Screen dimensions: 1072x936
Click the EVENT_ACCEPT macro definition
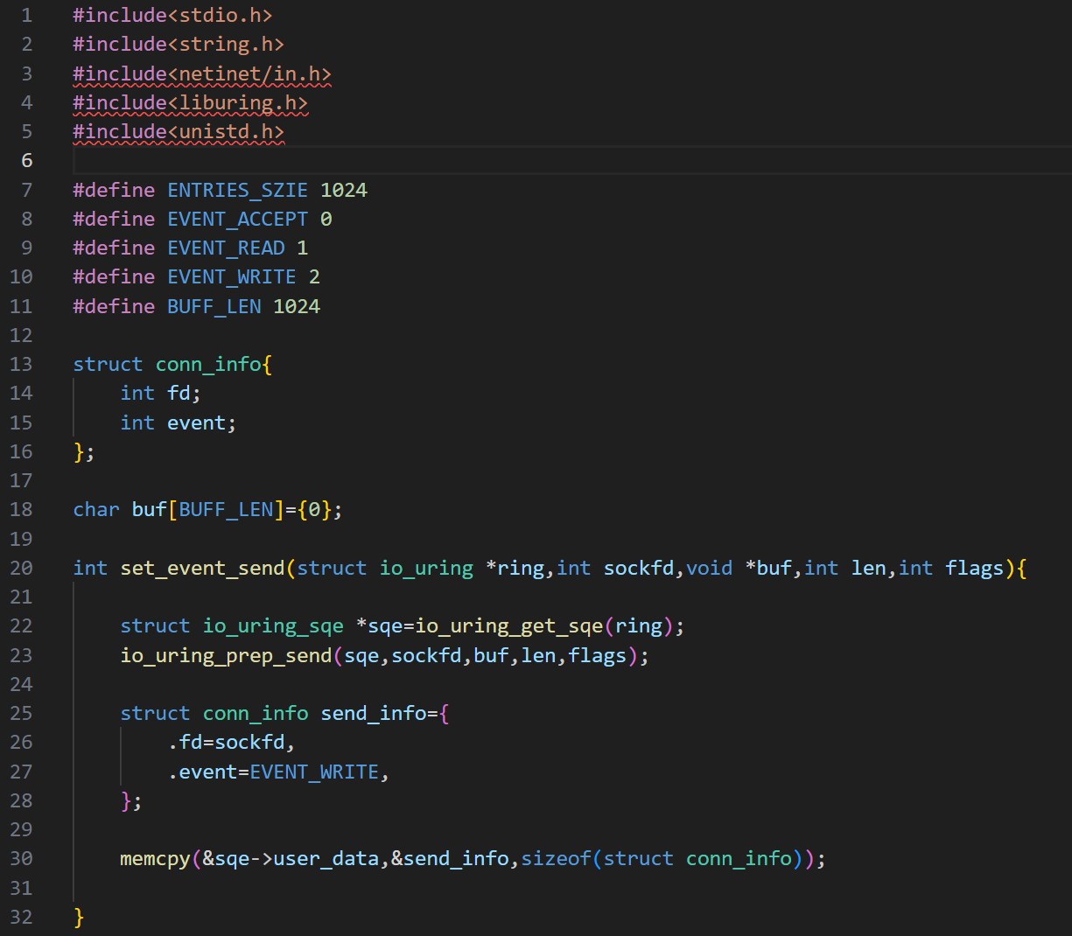point(202,219)
